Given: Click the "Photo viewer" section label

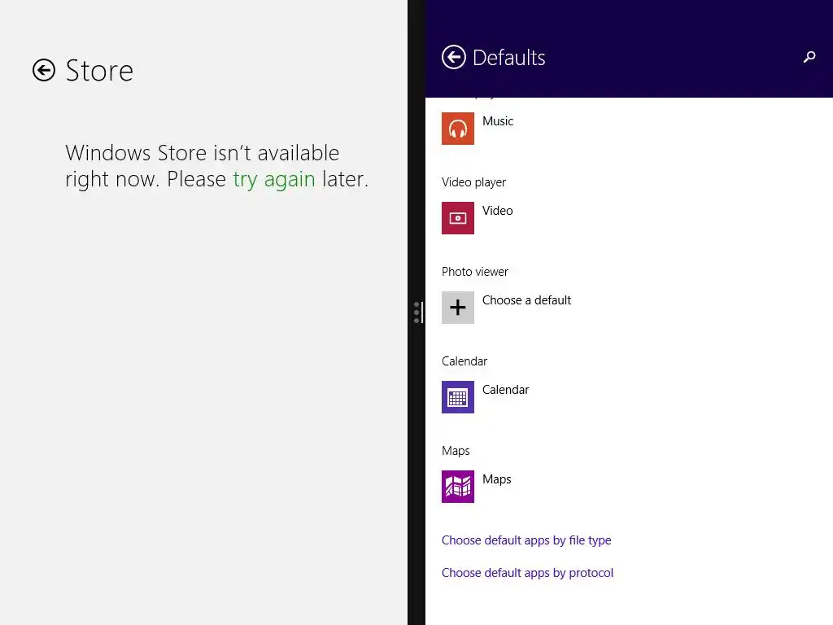Looking at the screenshot, I should [x=475, y=272].
